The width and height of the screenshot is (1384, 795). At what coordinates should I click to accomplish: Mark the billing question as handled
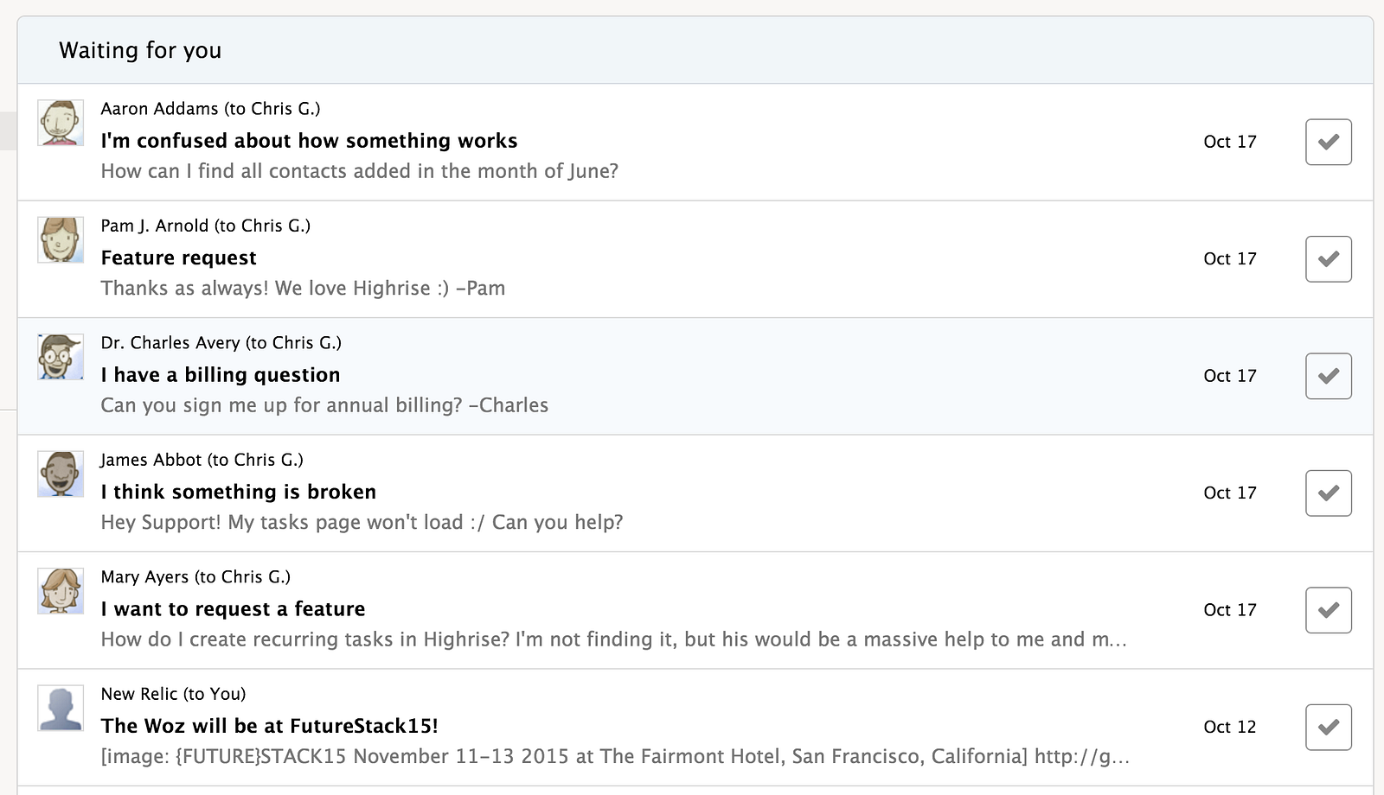point(1328,376)
